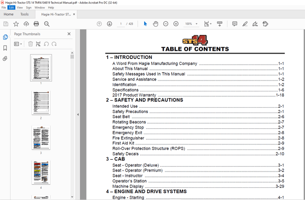Click the stamp tool icon
305x200 pixels.
pos(265,24)
